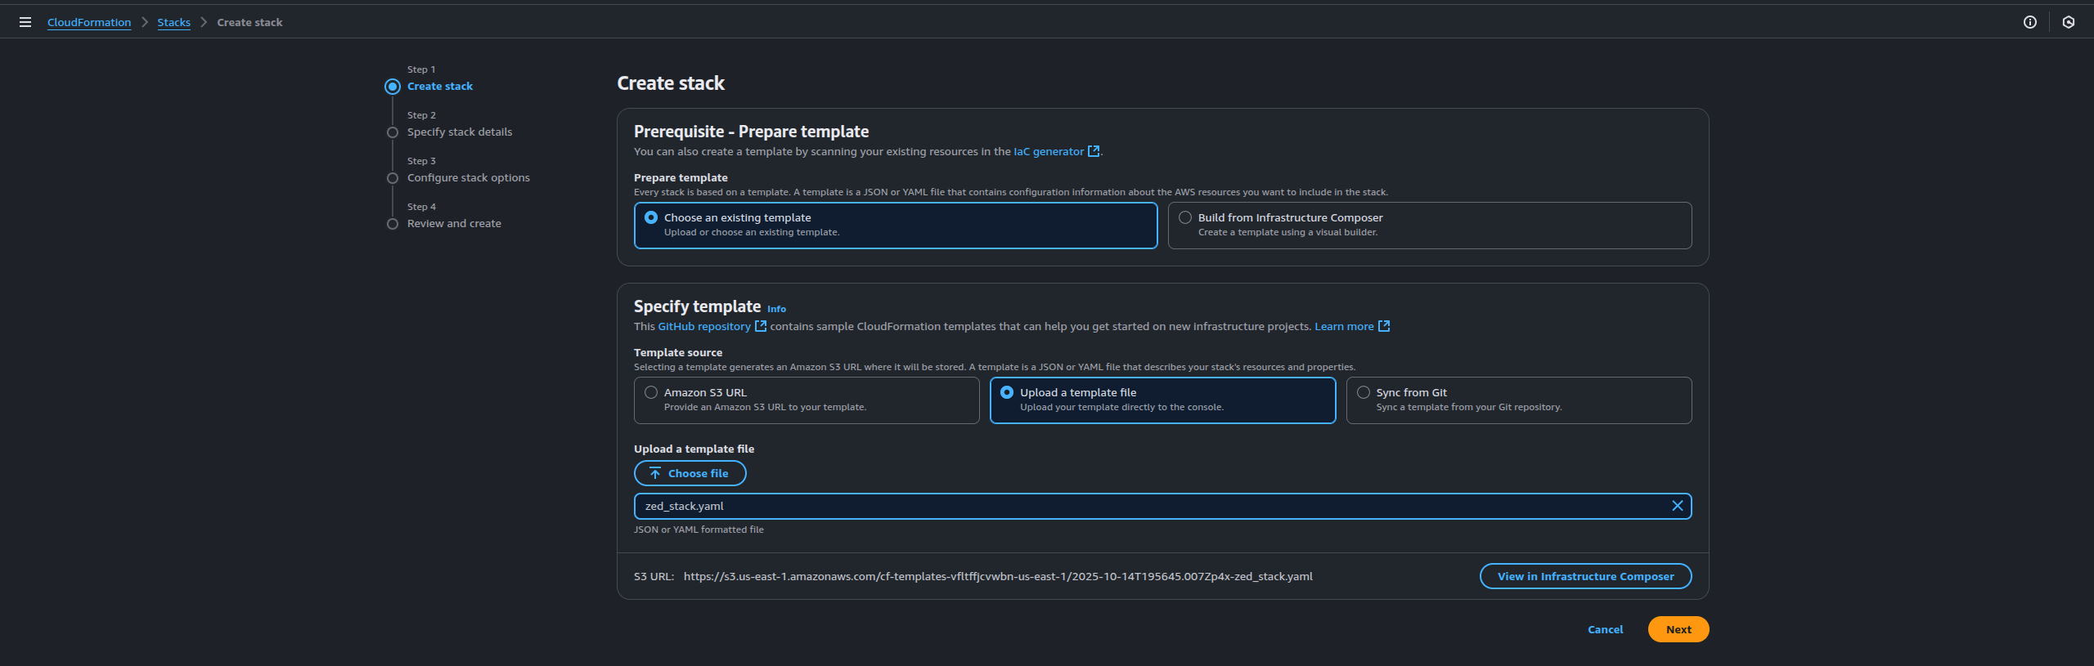Image resolution: width=2094 pixels, height=666 pixels.
Task: Click external link icon beside Learn more
Action: pyautogui.click(x=1384, y=326)
